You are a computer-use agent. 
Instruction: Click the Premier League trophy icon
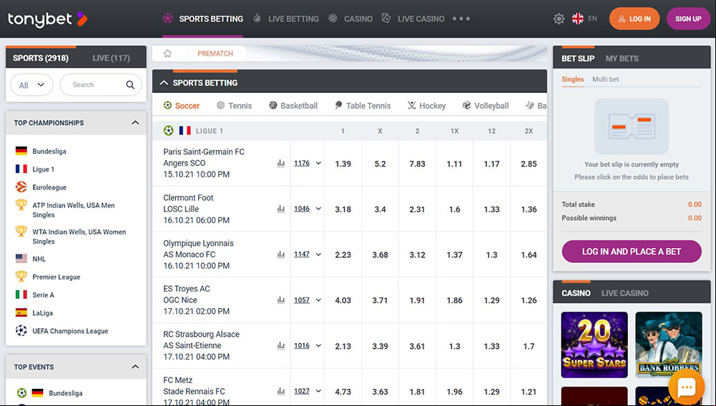click(21, 277)
